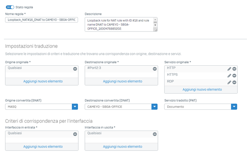Edit the HTTP service entry
247x152 pixels.
coord(229,69)
